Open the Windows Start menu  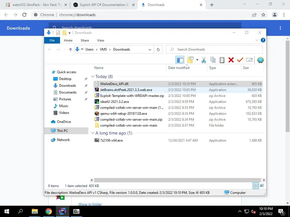pos(7,211)
